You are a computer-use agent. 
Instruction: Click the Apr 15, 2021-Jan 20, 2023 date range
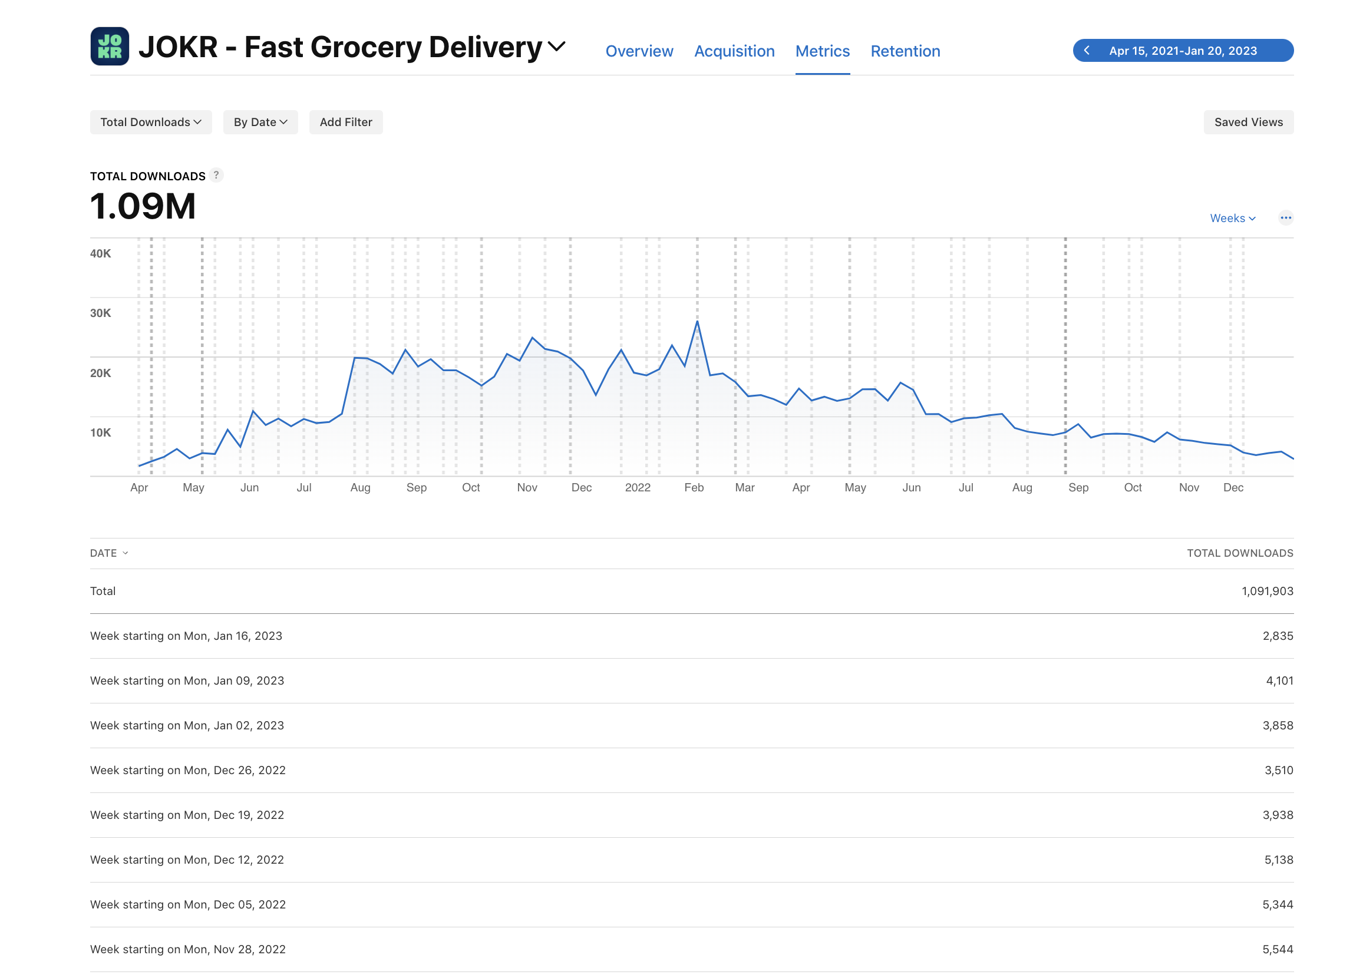pyautogui.click(x=1182, y=51)
